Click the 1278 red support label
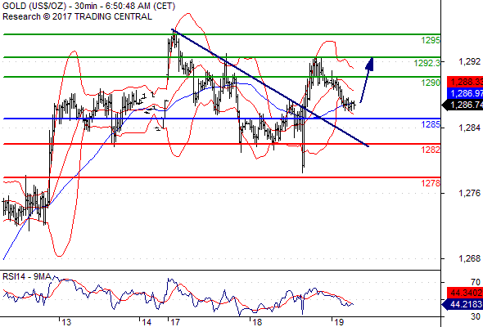The height and width of the screenshot is (327, 483). (x=431, y=183)
